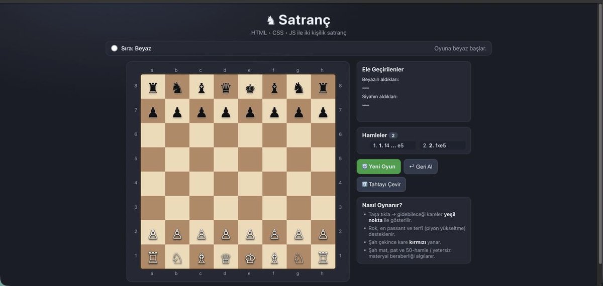Pick the black pawn on d7
The image size is (603, 286).
[226, 112]
